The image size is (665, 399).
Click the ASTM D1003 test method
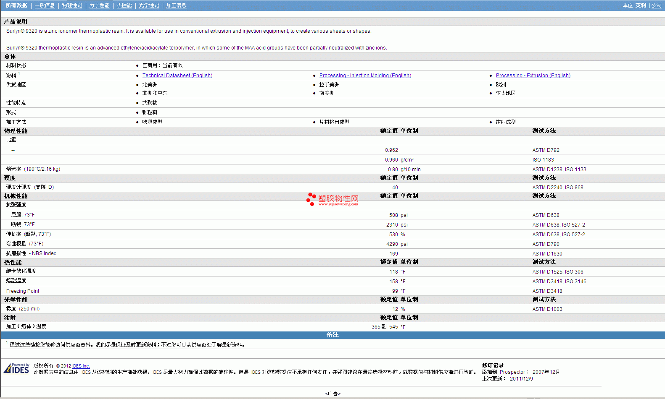(x=547, y=309)
